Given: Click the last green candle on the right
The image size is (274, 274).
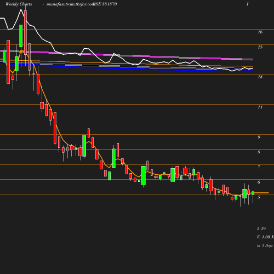Looking at the screenshot, I should coord(253,193).
